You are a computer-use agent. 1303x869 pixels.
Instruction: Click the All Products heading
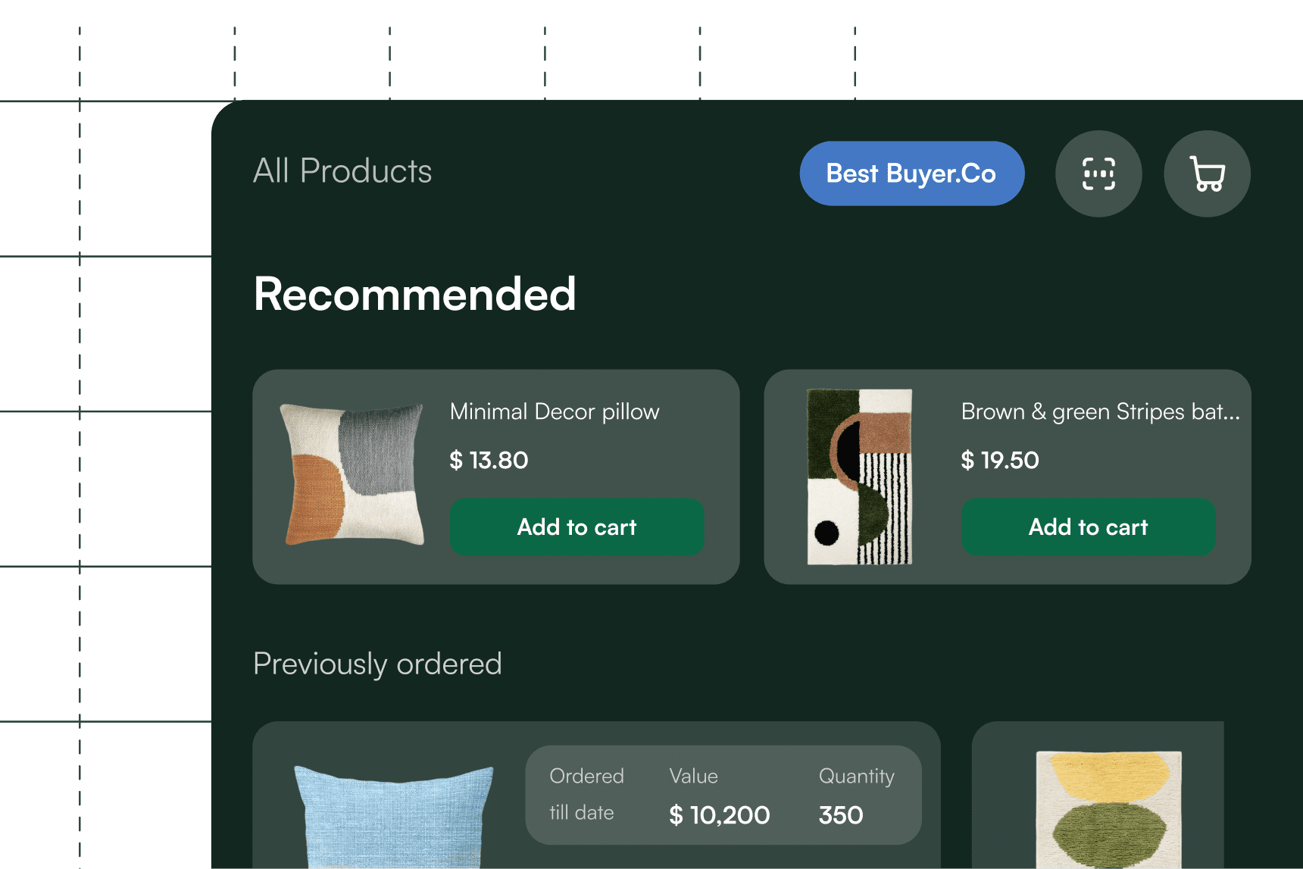tap(342, 171)
